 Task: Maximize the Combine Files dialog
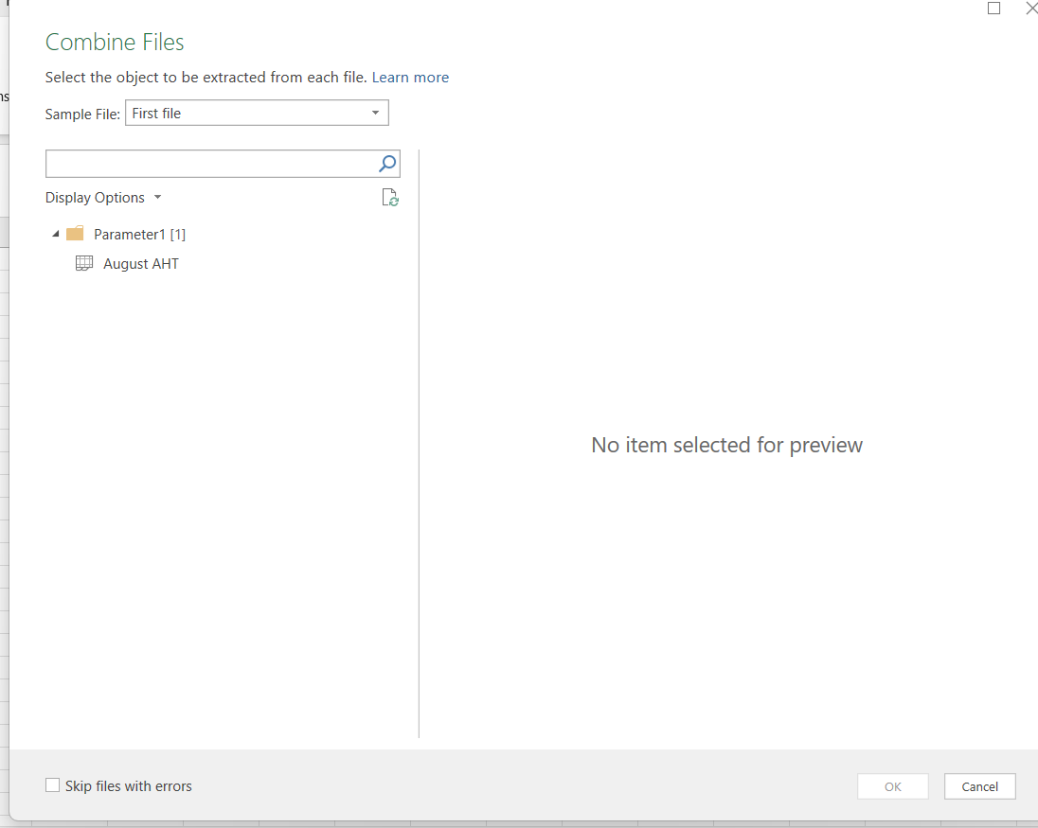(x=993, y=8)
